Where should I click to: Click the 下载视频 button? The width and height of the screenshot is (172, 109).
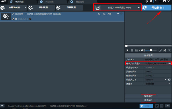(x=69, y=8)
